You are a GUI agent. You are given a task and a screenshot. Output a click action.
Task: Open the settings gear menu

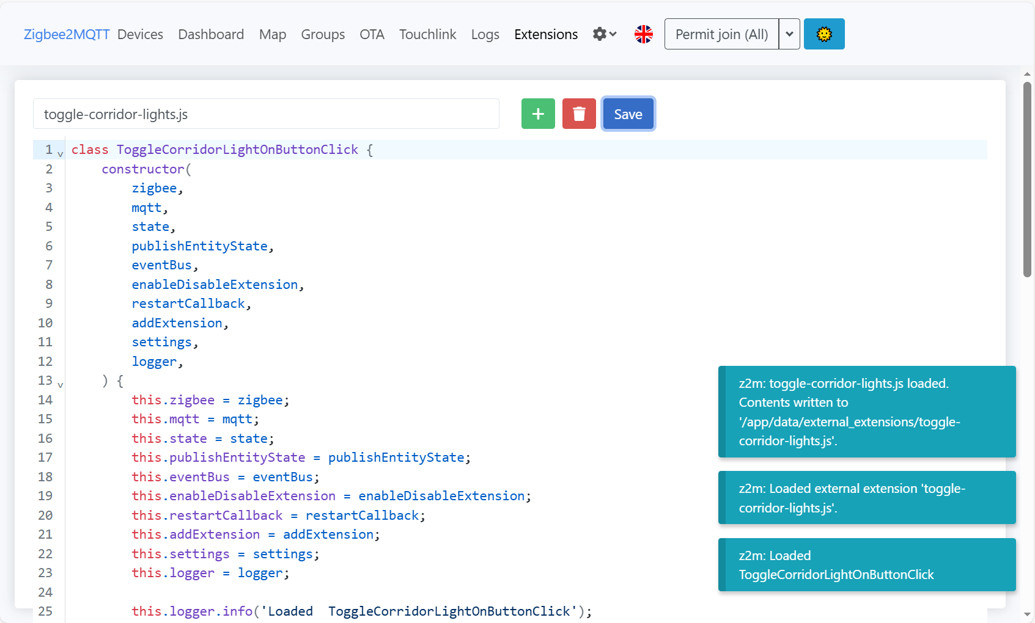[x=604, y=34]
